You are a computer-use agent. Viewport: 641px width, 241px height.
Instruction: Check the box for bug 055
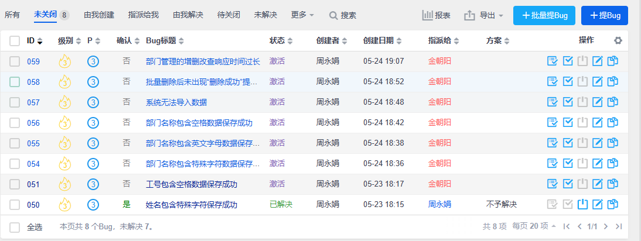click(15, 143)
